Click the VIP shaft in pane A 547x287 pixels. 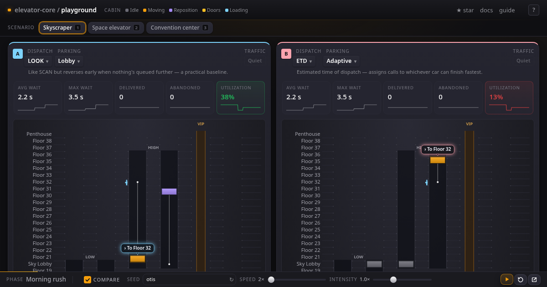coord(201,200)
